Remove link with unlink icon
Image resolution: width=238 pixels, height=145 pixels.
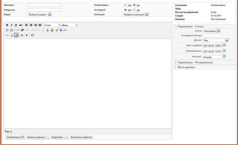click(x=43, y=30)
